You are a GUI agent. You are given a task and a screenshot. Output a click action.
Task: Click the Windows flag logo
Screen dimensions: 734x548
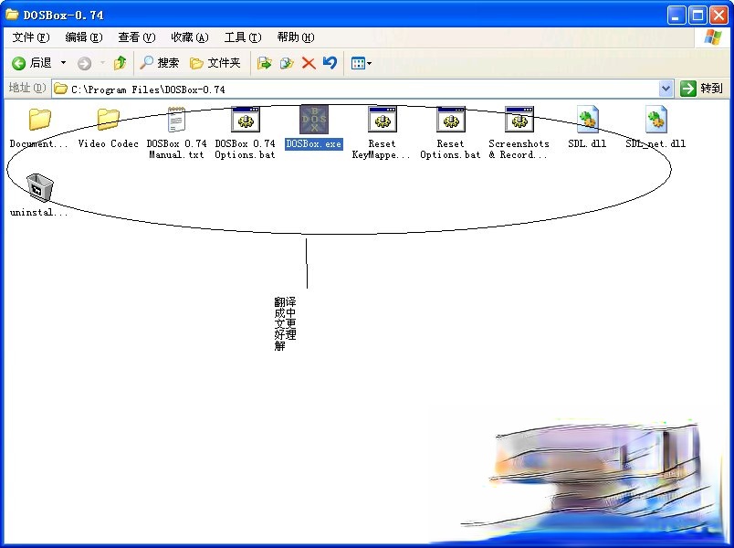tap(712, 37)
